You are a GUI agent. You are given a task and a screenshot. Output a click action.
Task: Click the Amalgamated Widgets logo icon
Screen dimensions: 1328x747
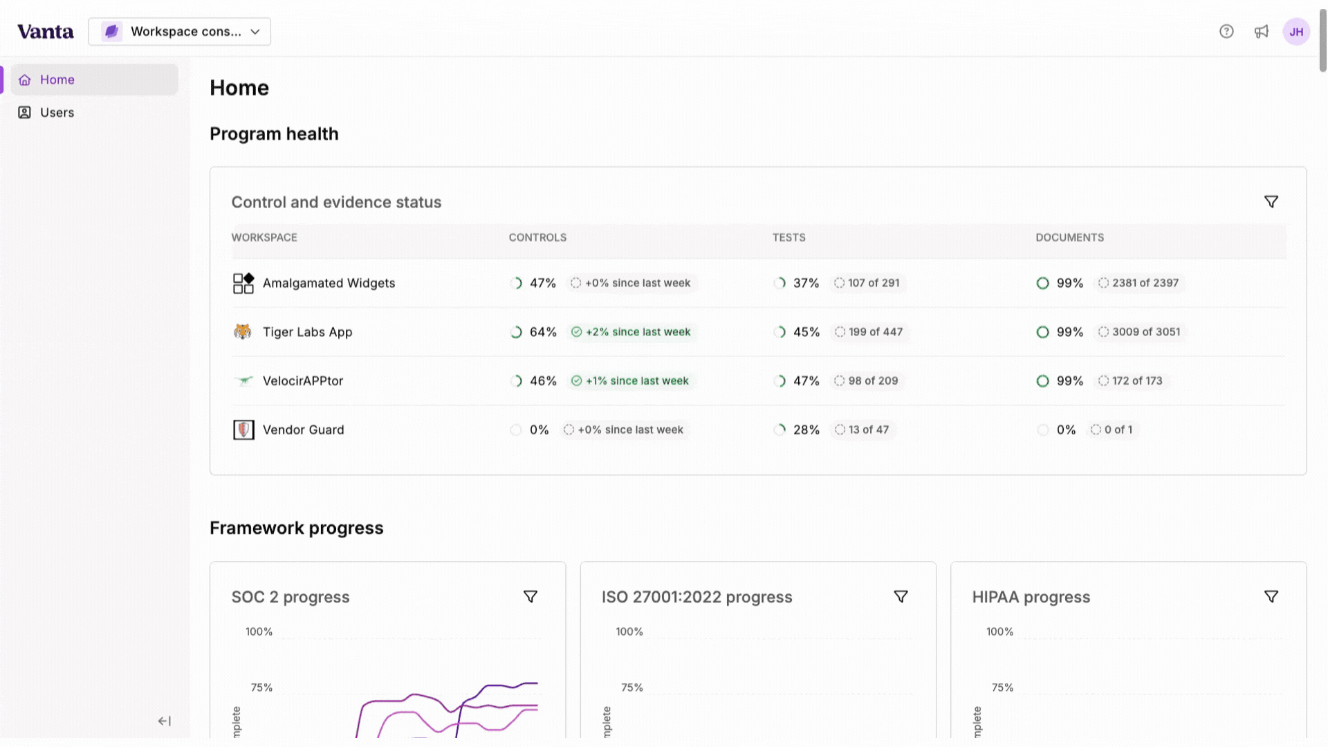(x=243, y=283)
